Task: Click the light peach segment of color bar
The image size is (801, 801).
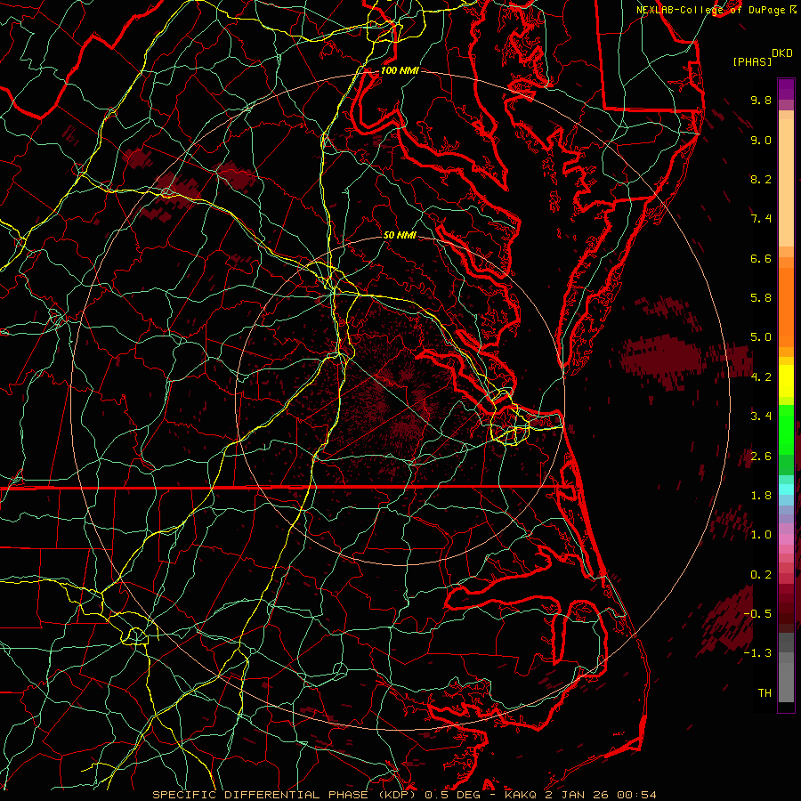Action: pos(786,182)
